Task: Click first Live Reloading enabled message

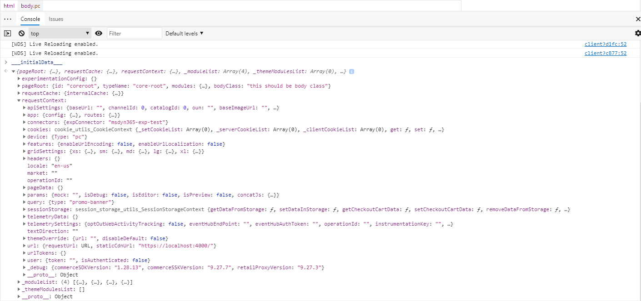Action: pyautogui.click(x=55, y=44)
